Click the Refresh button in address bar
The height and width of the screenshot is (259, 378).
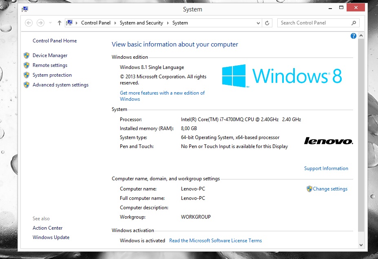(267, 23)
